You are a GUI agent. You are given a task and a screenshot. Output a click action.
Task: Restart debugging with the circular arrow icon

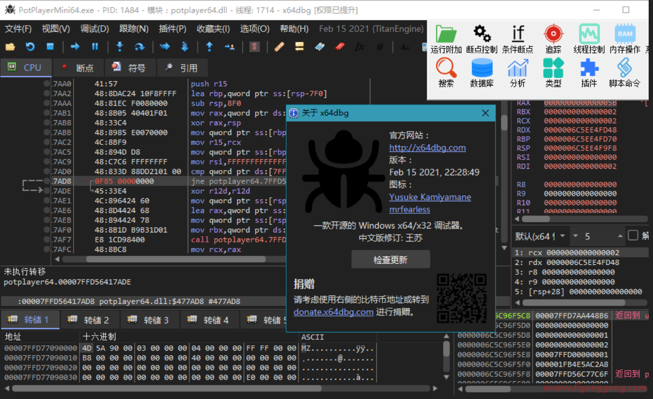[x=30, y=47]
